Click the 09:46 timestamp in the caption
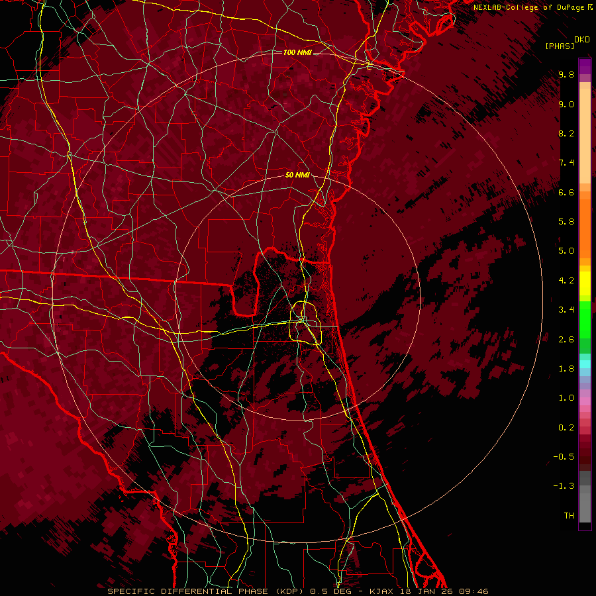This screenshot has height=596, width=596. (473, 591)
